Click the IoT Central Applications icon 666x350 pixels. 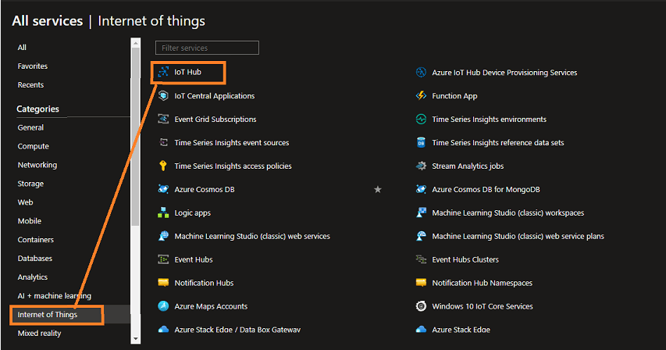click(x=163, y=95)
